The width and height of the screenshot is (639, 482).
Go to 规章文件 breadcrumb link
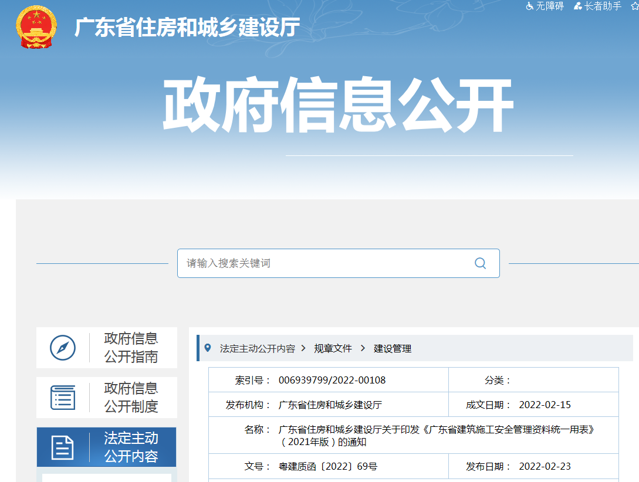point(333,348)
